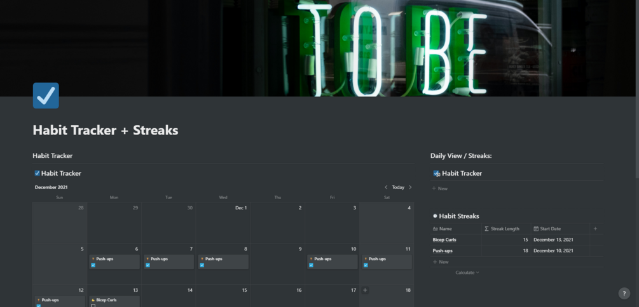Click the December 13, 2021 start date cell
639x307 pixels.
(x=560, y=240)
